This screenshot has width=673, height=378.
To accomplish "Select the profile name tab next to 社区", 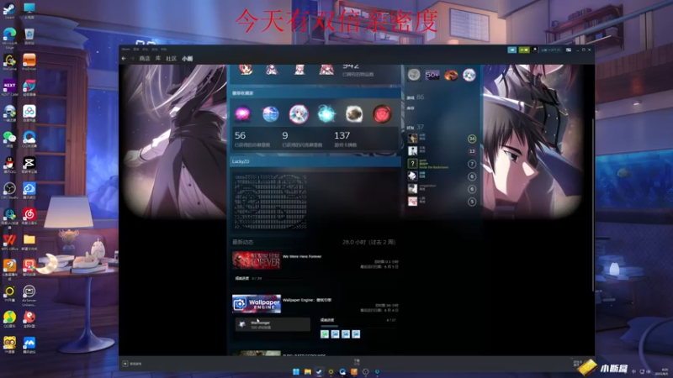I will pos(187,58).
